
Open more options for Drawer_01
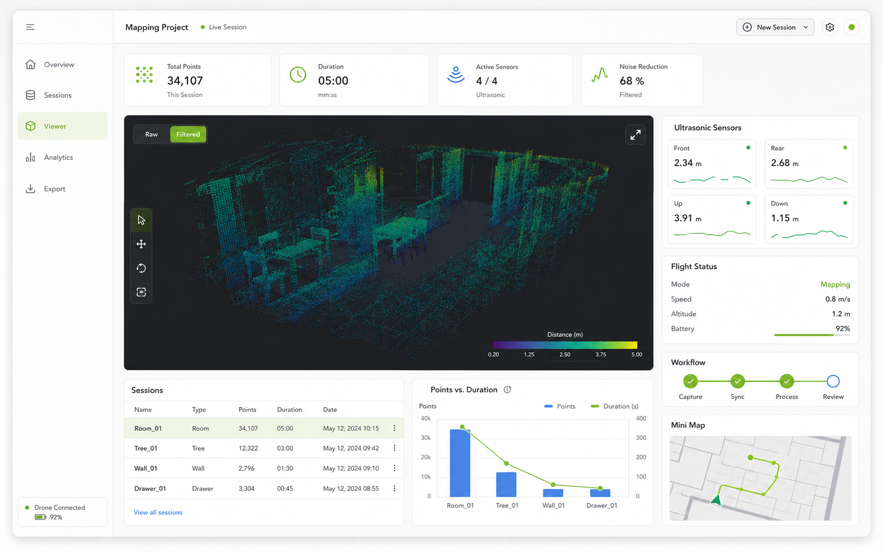(x=395, y=489)
